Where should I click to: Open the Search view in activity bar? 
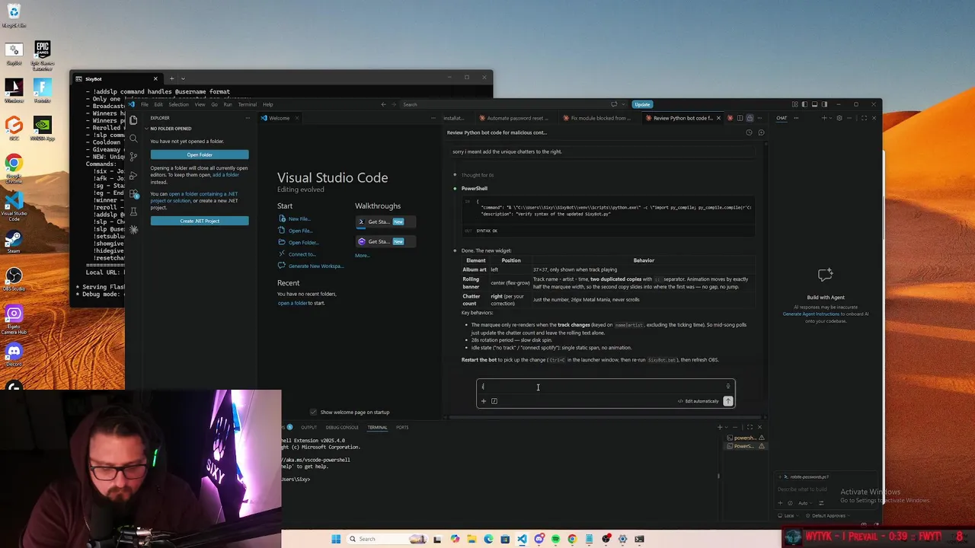pos(133,139)
